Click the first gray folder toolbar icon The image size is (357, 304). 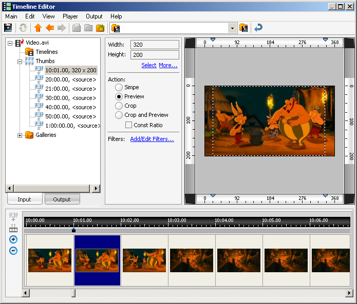(x=77, y=28)
